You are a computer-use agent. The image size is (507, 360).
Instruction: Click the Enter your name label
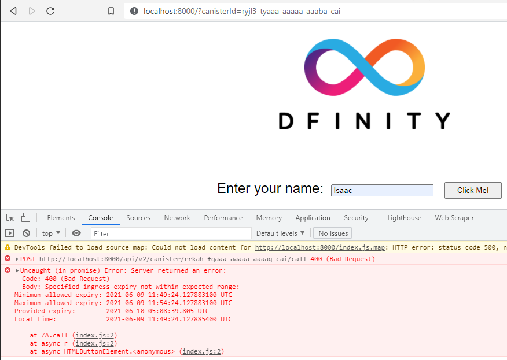[x=270, y=188]
